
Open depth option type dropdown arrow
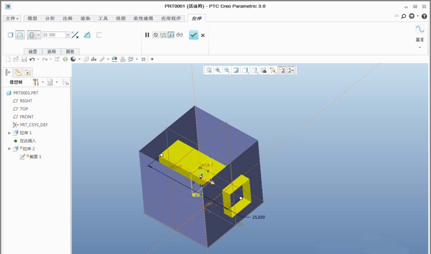(38, 35)
